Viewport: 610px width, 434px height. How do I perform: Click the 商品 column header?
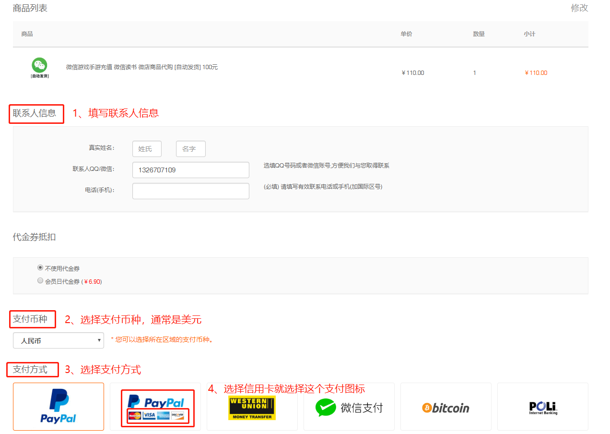(27, 34)
